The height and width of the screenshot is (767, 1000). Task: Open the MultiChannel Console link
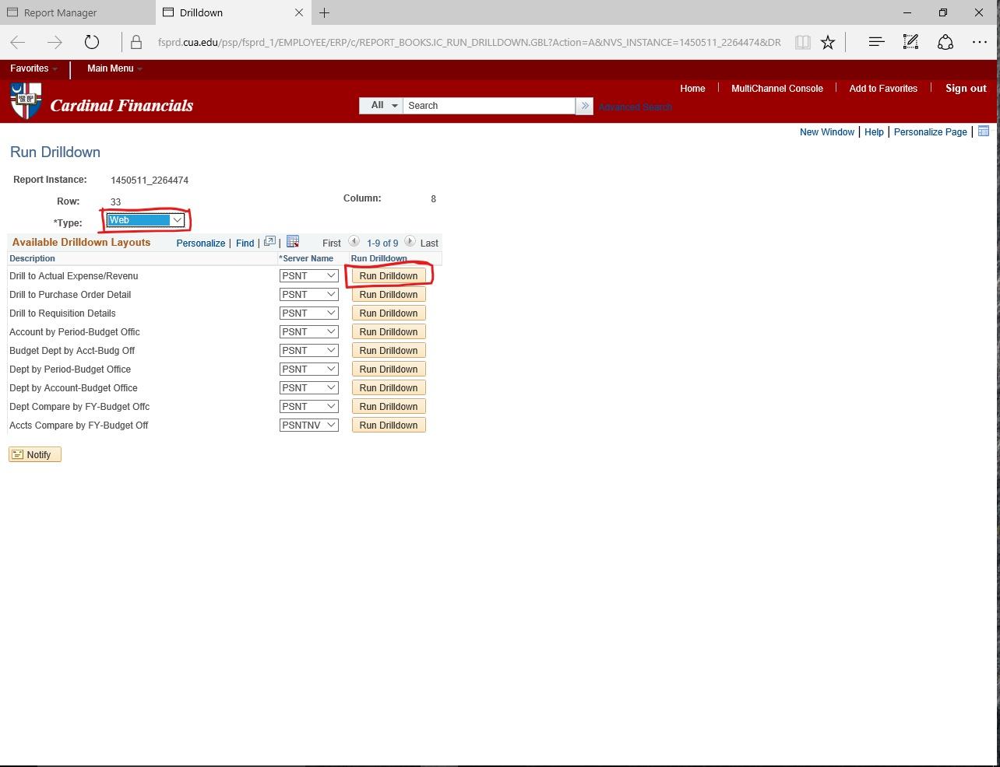click(777, 89)
